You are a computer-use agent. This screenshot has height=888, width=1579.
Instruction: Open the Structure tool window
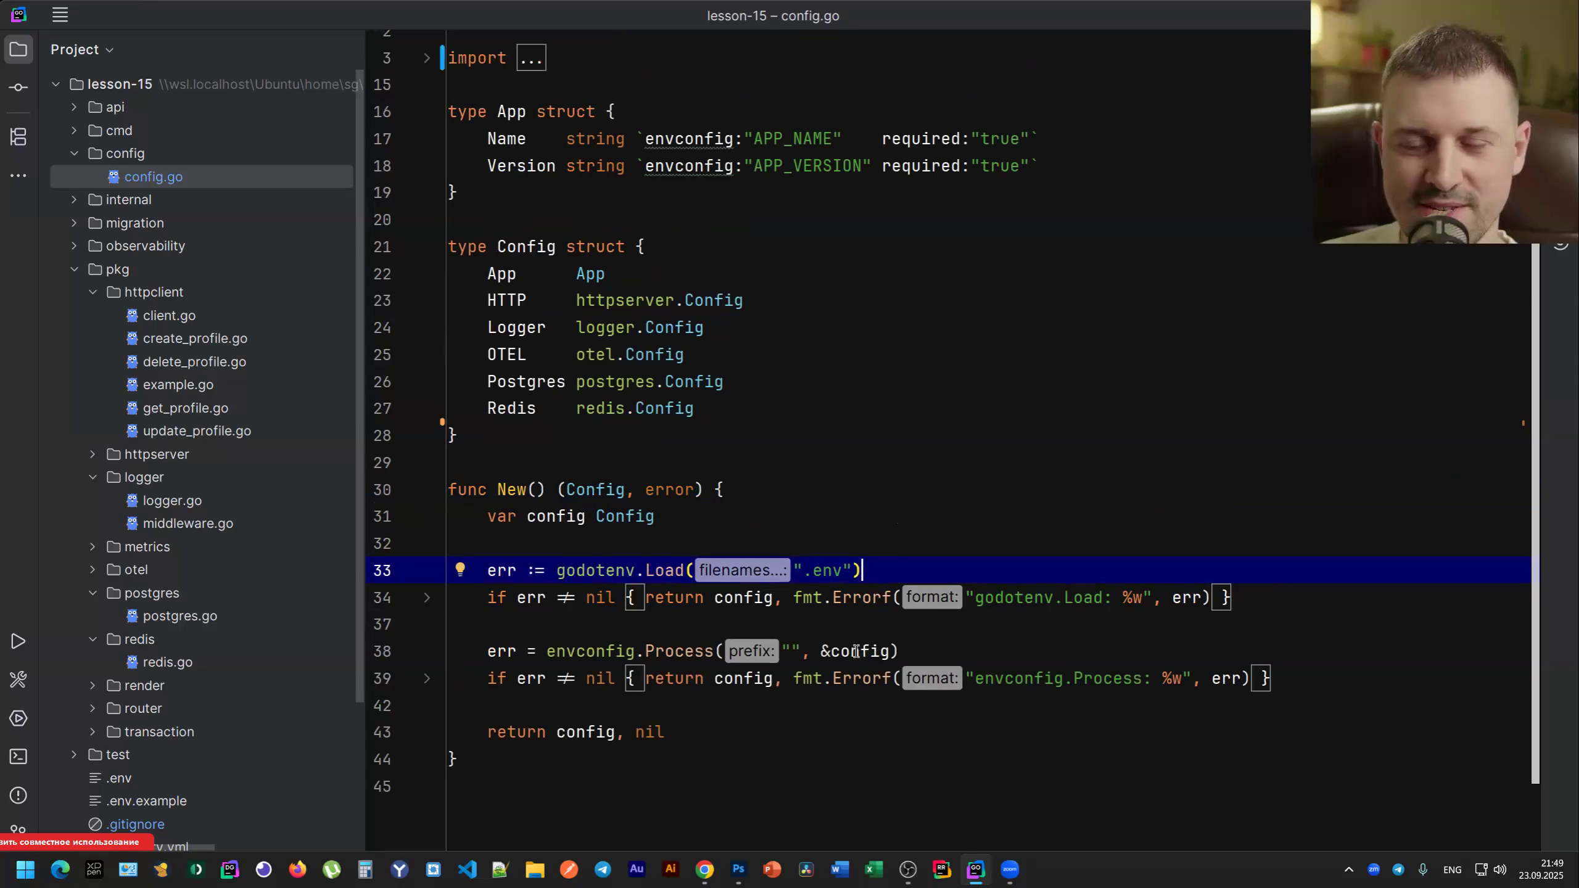(x=19, y=136)
